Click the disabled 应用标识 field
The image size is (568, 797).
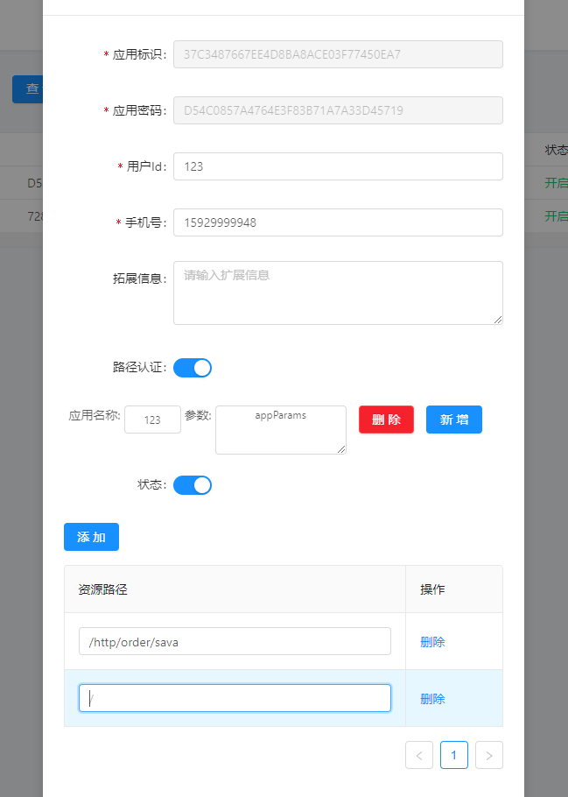(338, 54)
